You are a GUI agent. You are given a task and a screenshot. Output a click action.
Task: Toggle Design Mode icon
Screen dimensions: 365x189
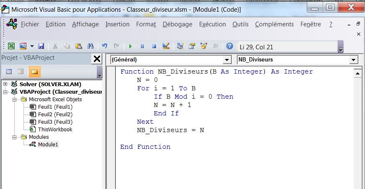[166, 46]
